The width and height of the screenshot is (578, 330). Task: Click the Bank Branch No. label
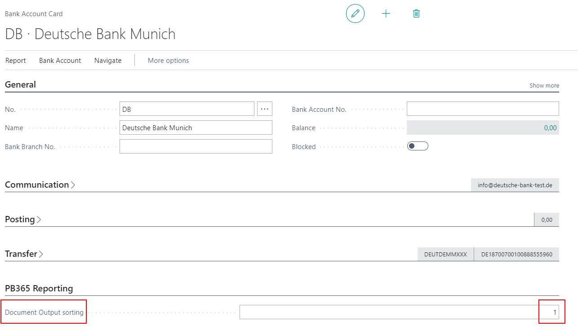(x=30, y=146)
